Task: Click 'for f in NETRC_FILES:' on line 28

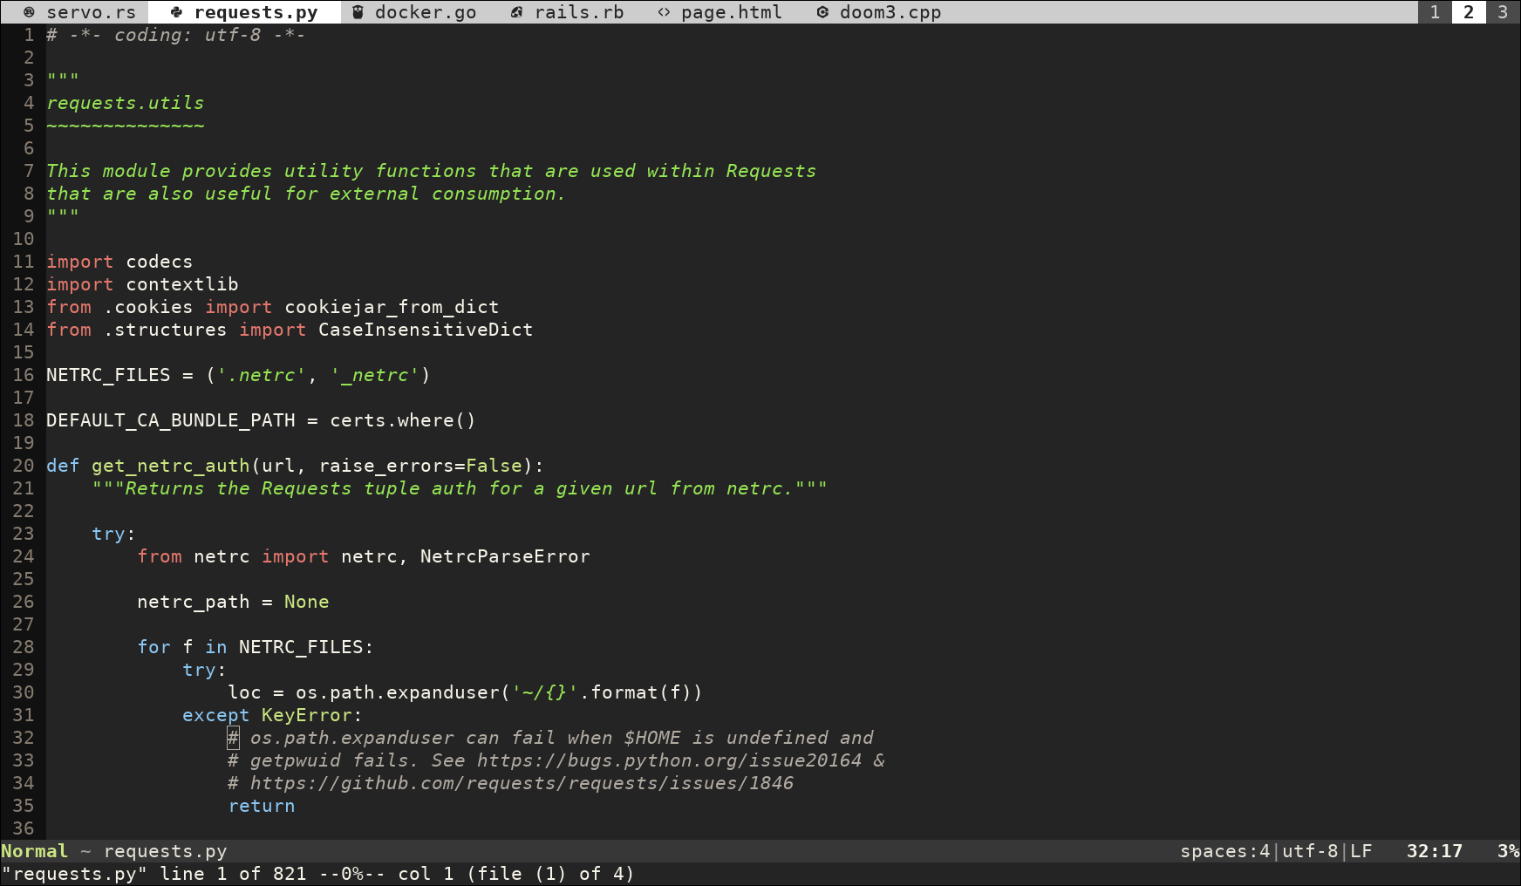Action: point(256,647)
